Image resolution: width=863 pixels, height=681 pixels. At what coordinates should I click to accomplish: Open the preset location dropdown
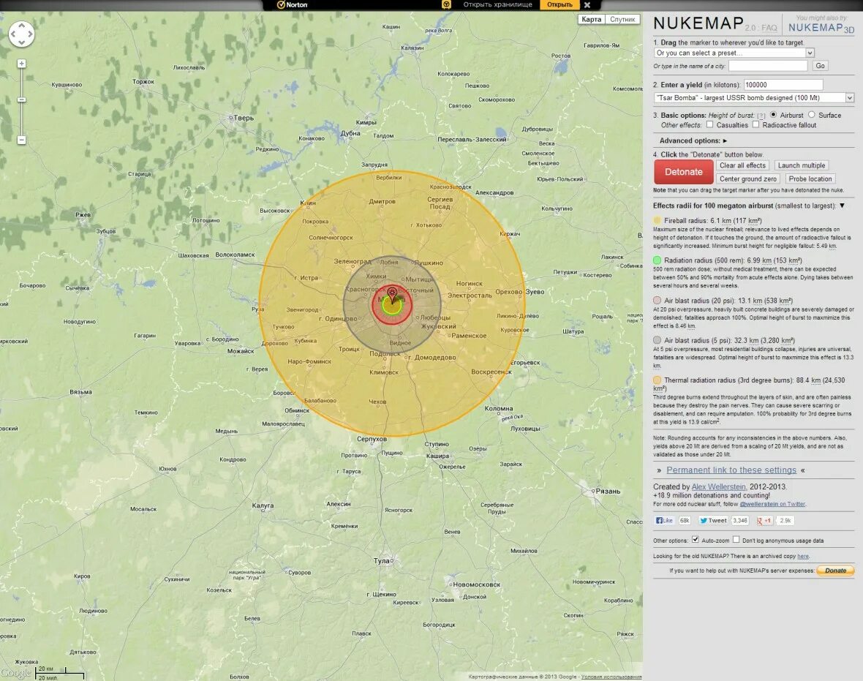click(734, 53)
